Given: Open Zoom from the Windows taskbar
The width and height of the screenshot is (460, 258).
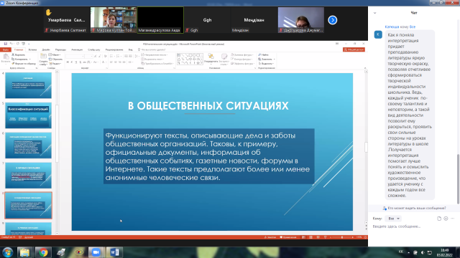Looking at the screenshot, I should (x=96, y=252).
